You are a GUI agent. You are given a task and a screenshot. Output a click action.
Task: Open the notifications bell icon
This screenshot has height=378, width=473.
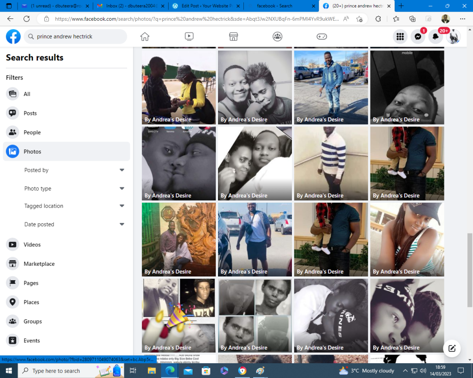click(x=436, y=37)
